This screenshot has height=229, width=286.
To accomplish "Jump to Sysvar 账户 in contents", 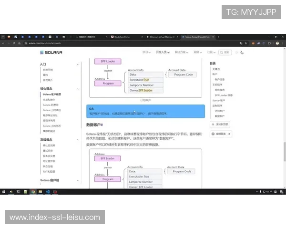I will tap(219, 101).
